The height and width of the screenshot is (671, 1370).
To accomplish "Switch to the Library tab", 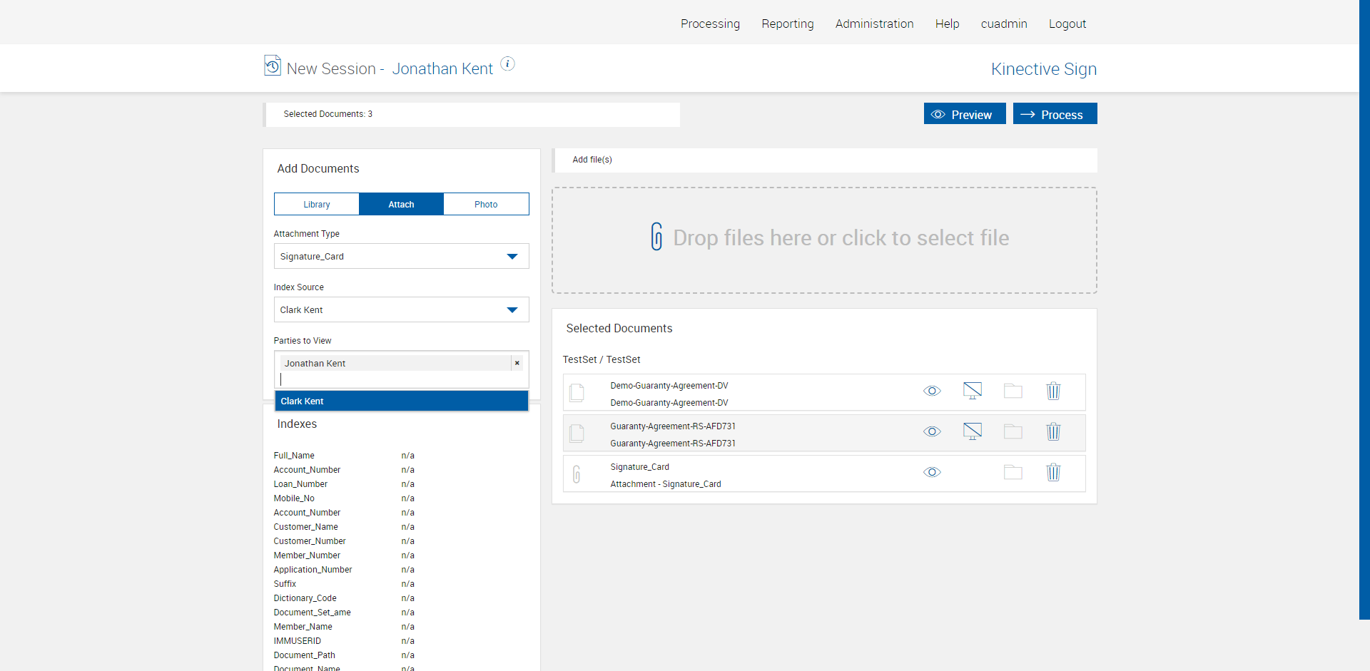I will point(317,205).
